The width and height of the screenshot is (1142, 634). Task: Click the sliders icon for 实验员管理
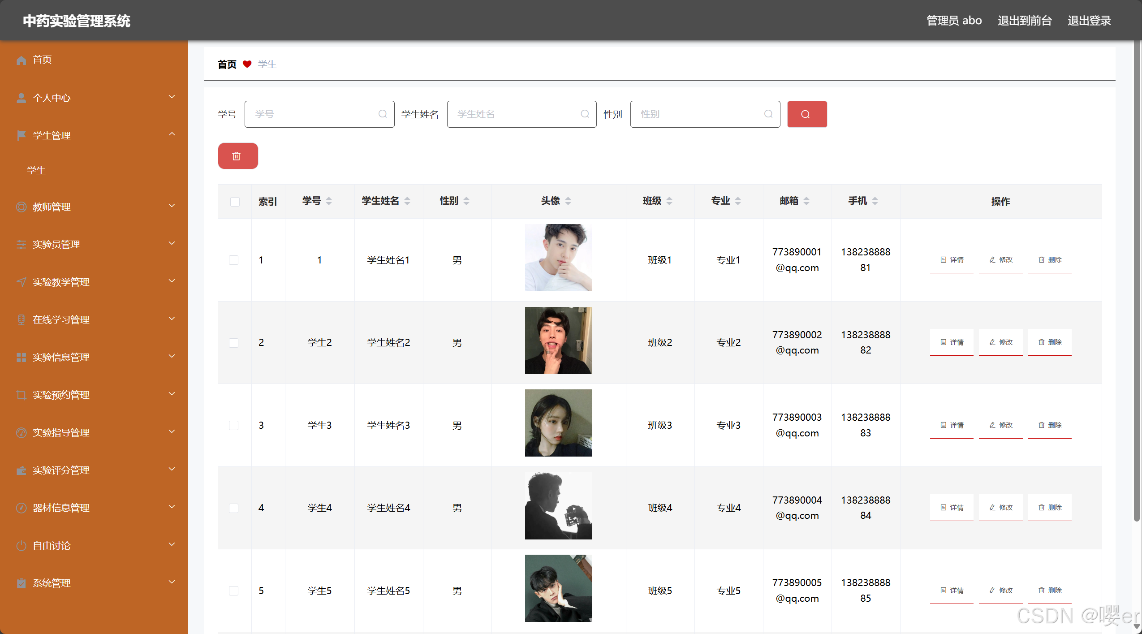click(21, 244)
